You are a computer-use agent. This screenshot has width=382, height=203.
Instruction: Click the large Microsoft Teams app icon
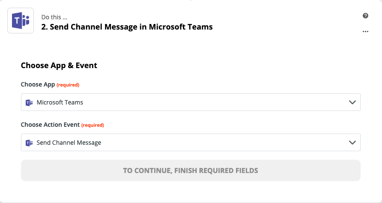tap(21, 21)
